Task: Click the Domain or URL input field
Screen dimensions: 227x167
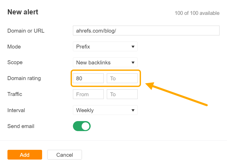Action: pos(146,31)
